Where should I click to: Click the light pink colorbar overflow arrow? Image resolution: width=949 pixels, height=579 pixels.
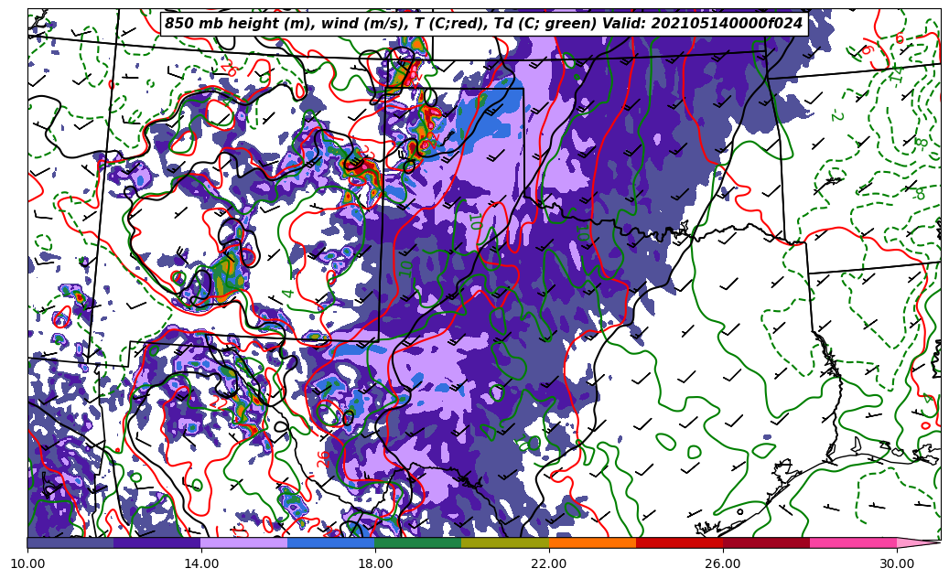click(x=917, y=542)
